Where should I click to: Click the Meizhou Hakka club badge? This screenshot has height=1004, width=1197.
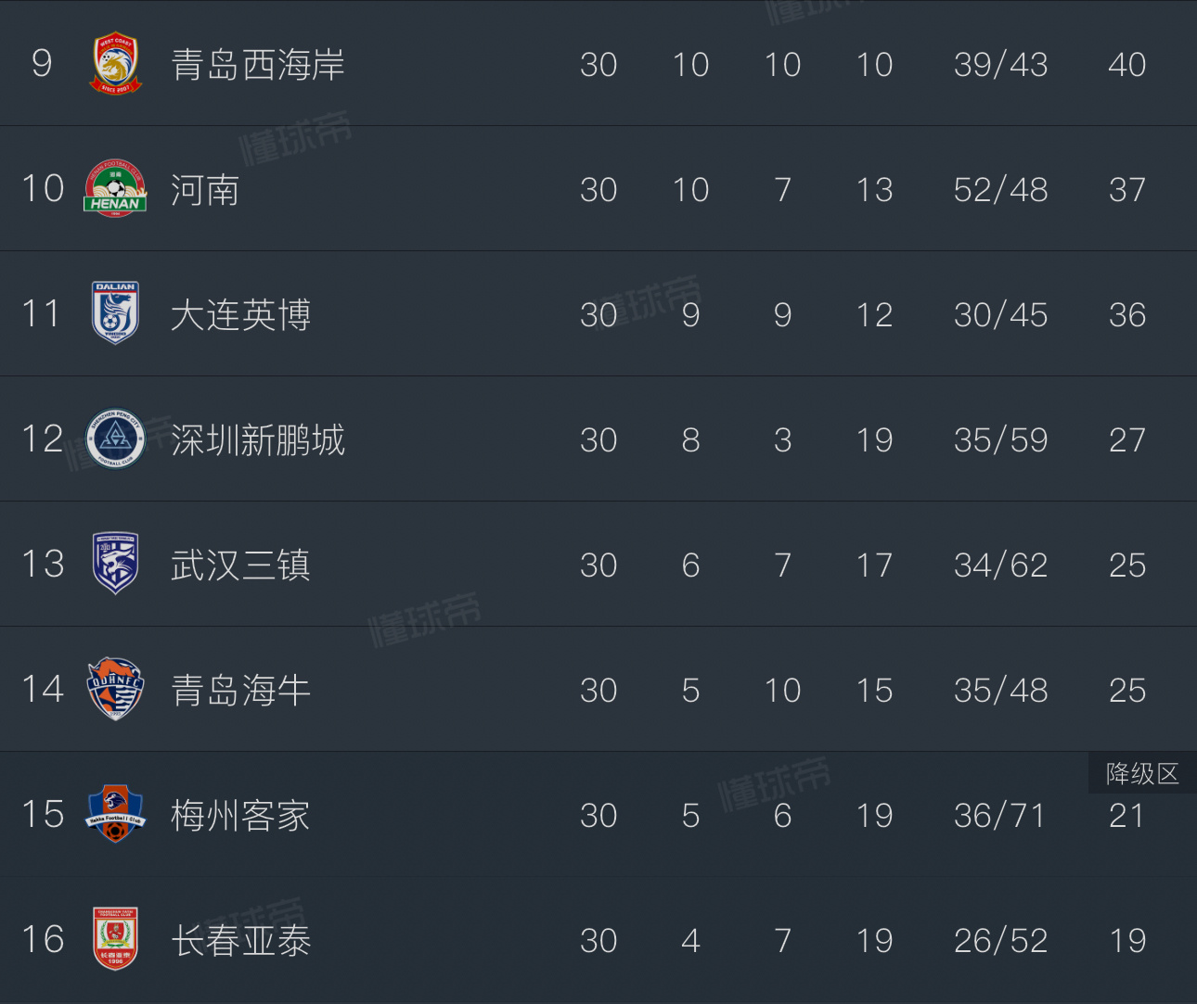tap(116, 814)
